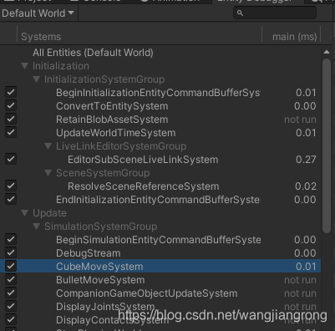The image size is (335, 331).
Task: Disable UpdateWorldTimeSystem checkbox
Action: click(x=11, y=133)
